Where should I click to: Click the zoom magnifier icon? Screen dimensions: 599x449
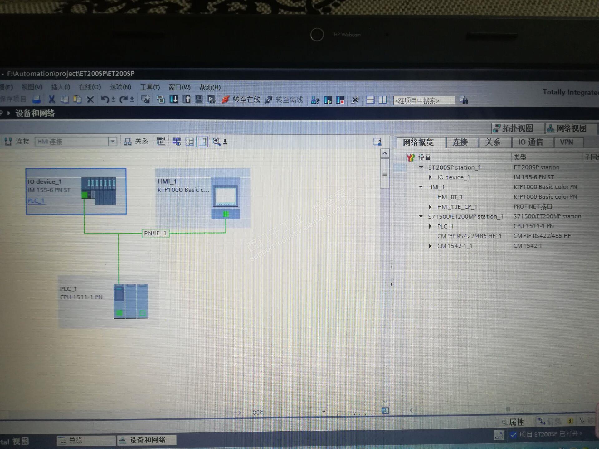coord(217,142)
